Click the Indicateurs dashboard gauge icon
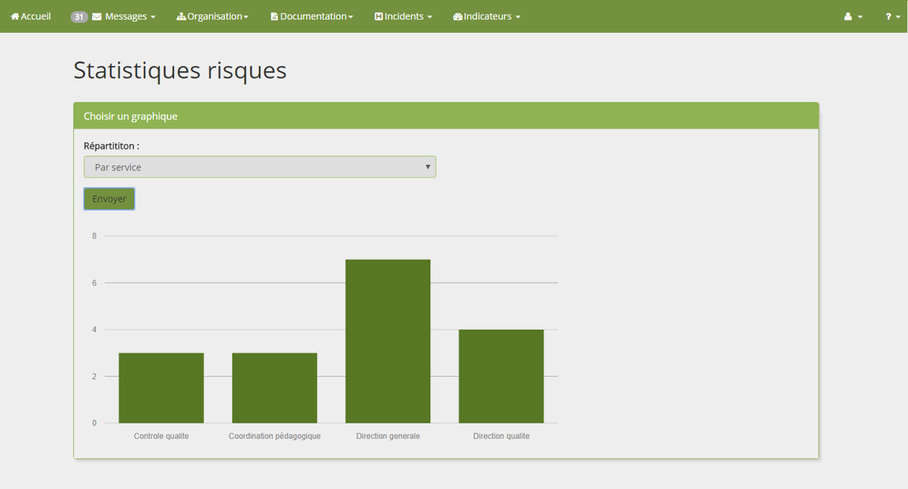908x489 pixels. pyautogui.click(x=457, y=16)
